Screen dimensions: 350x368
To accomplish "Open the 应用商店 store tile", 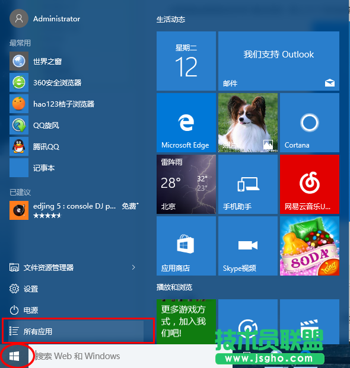I will pos(186,246).
